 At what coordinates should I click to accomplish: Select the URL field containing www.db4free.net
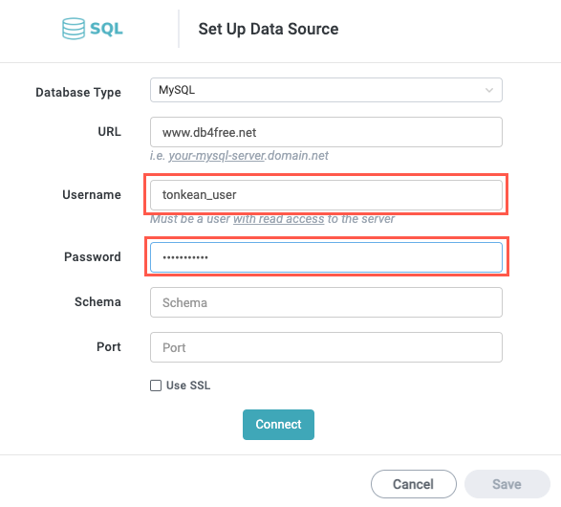pos(326,132)
